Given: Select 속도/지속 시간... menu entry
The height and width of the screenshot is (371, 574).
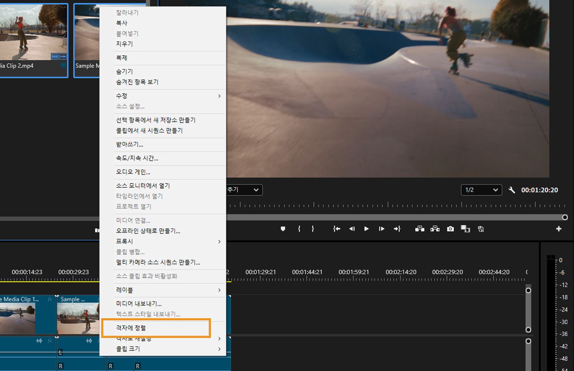Looking at the screenshot, I should 137,158.
